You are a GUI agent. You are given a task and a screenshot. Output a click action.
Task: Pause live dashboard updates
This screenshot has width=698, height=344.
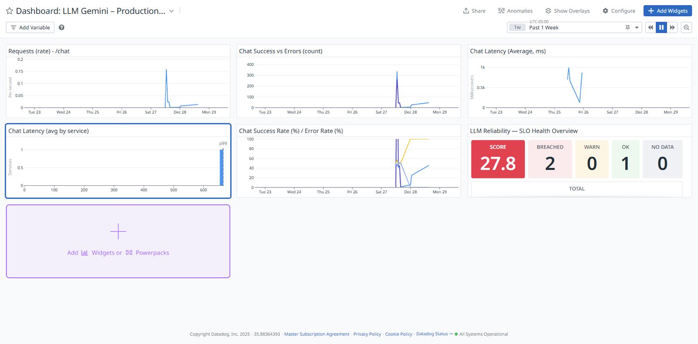tap(661, 27)
